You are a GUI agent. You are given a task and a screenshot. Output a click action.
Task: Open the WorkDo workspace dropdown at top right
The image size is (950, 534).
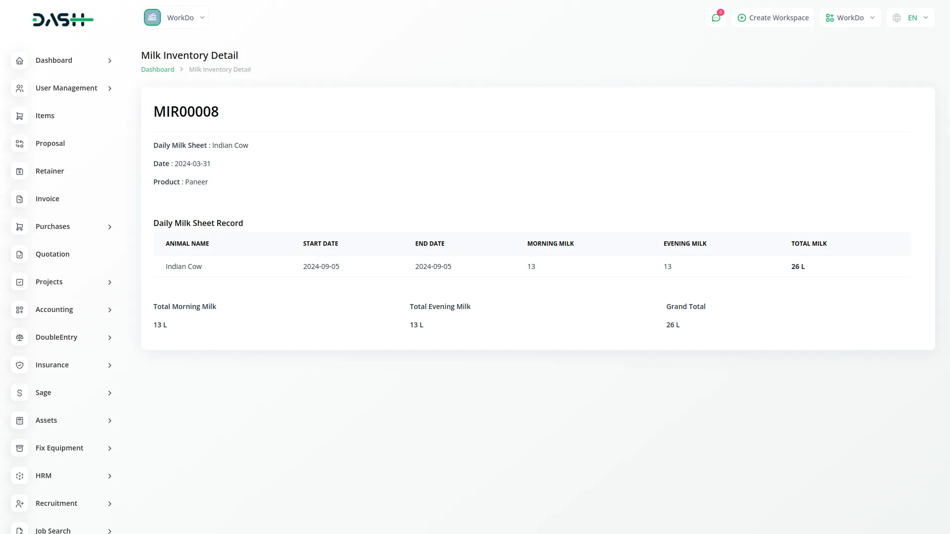pyautogui.click(x=850, y=18)
